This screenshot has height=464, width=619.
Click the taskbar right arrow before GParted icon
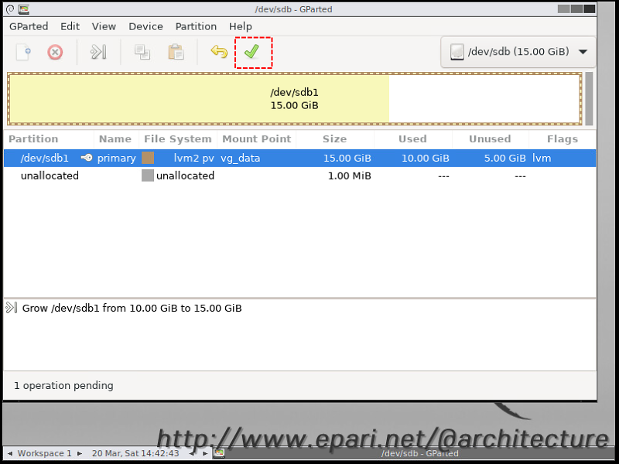click(205, 453)
